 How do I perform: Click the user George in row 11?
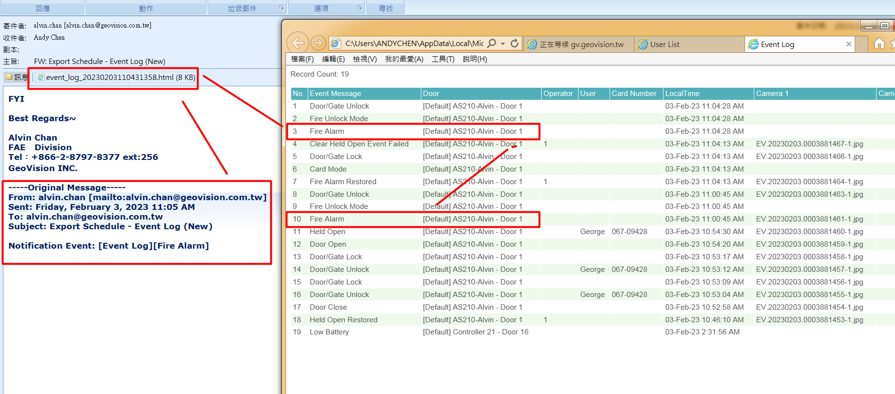click(x=593, y=232)
